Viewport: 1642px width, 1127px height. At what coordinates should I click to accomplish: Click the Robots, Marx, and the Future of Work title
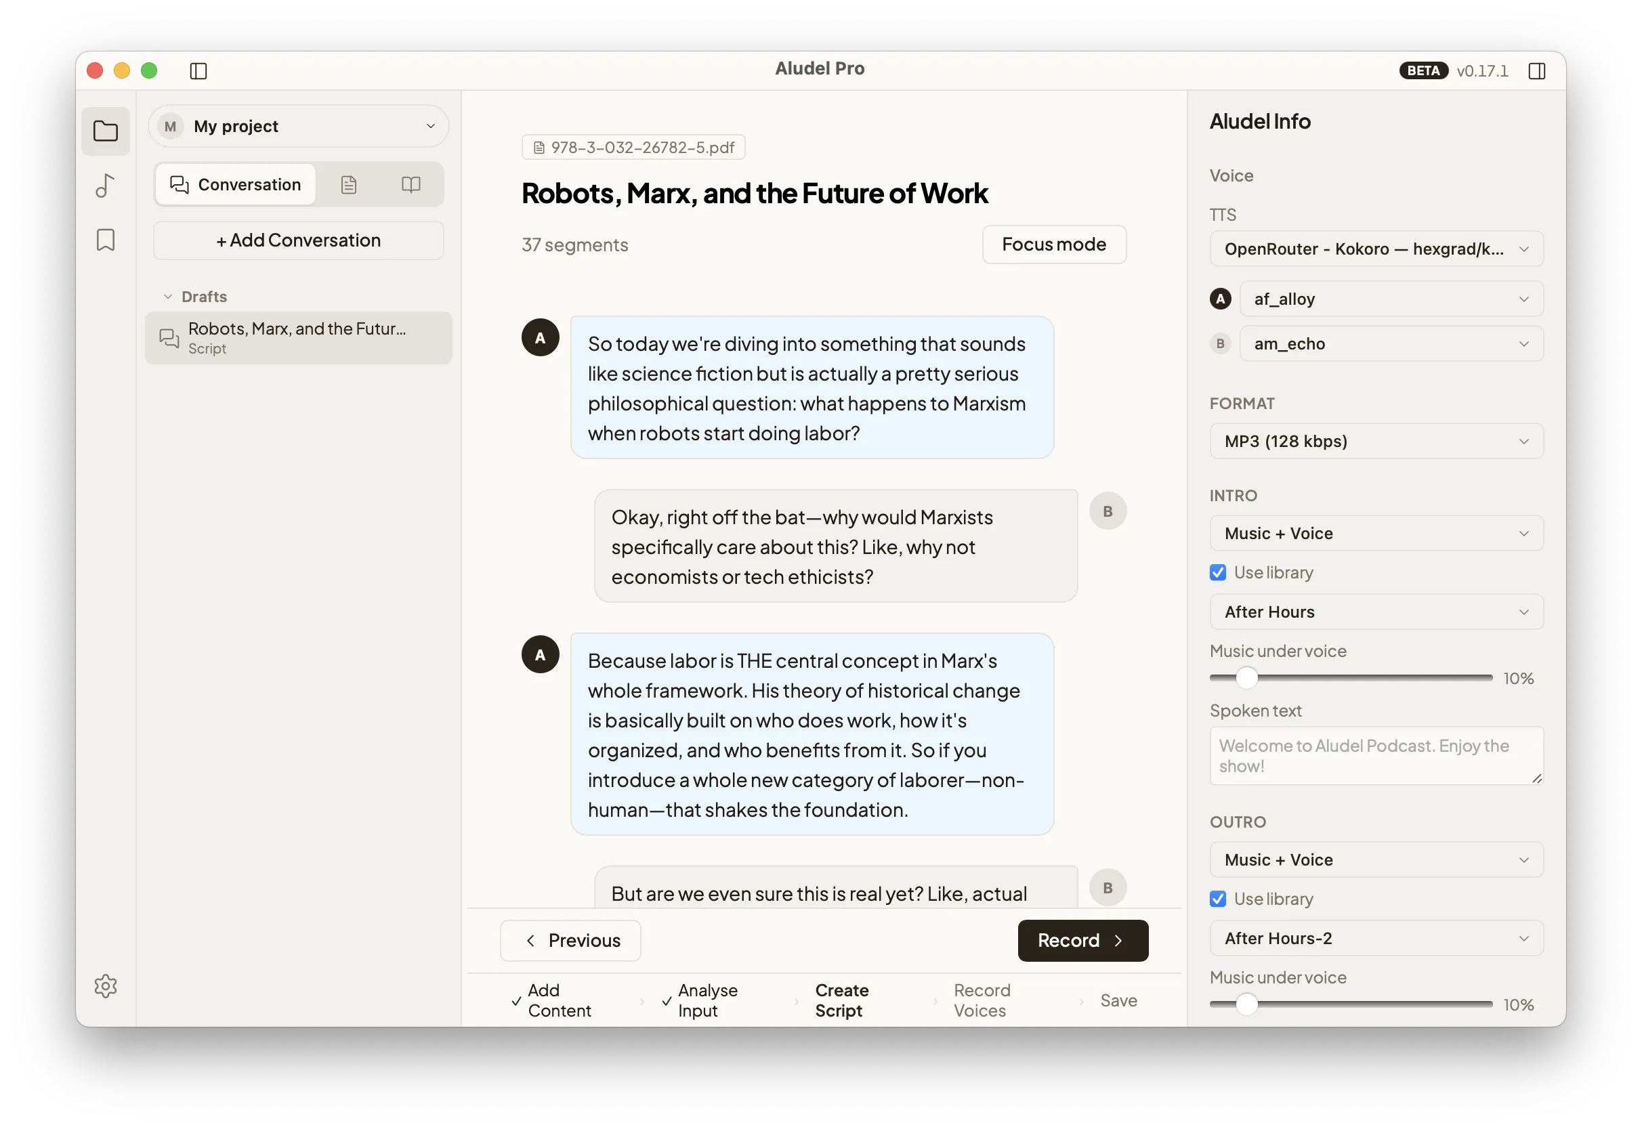pos(754,194)
